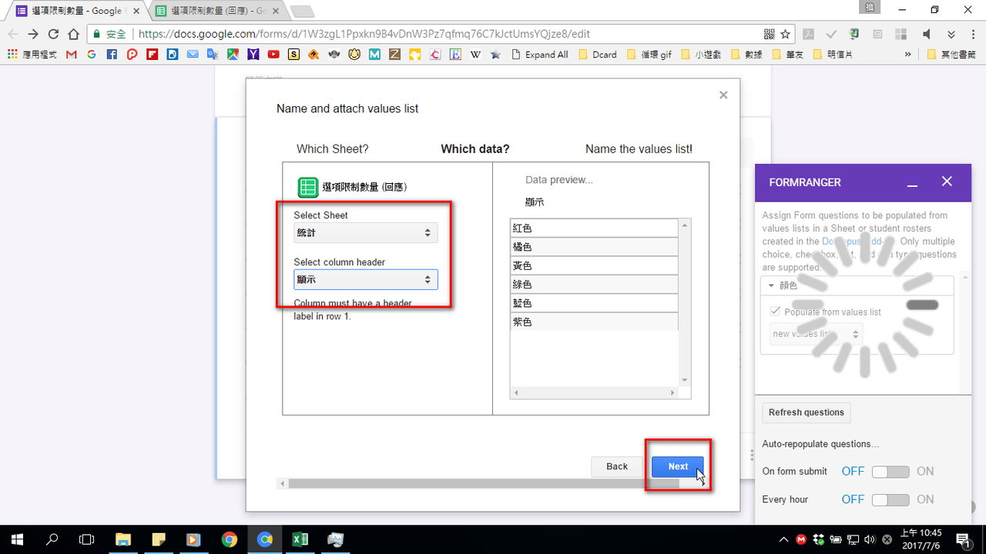Click the Refresh questions button

(807, 412)
